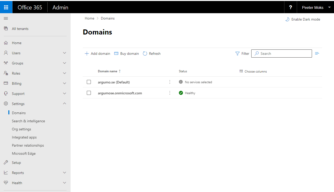Click the Add domain label
The image size is (334, 192).
(100, 54)
